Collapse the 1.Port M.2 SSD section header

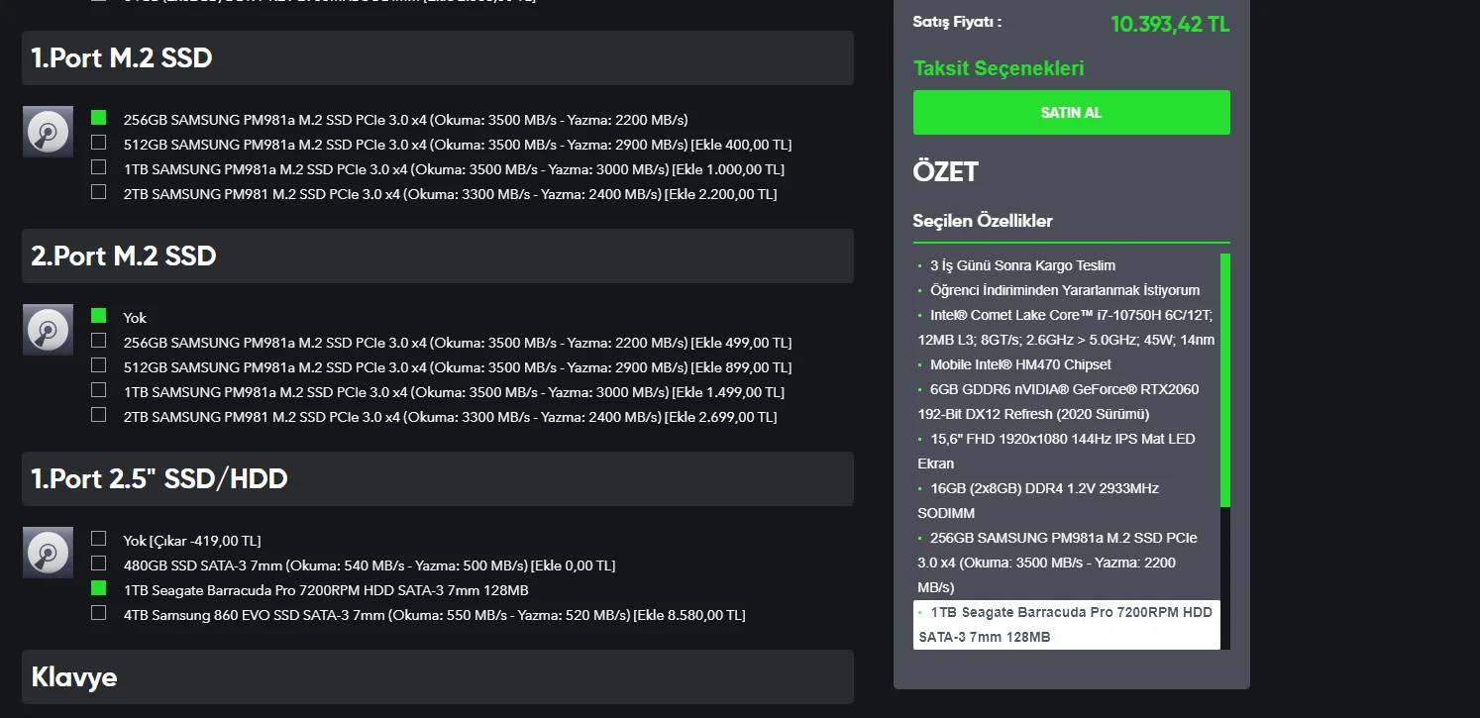[x=437, y=58]
